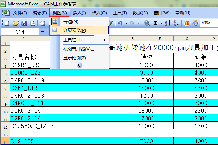Click the Open folder icon
218x145 pixels.
[x=16, y=23]
